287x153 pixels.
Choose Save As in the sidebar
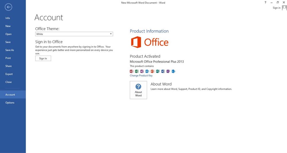click(x=13, y=50)
